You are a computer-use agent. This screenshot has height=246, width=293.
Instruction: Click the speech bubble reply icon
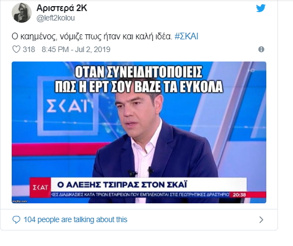(x=16, y=220)
